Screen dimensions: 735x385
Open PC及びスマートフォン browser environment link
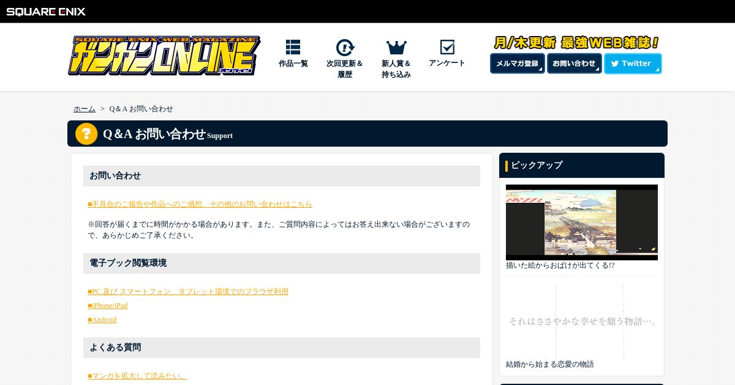(188, 291)
